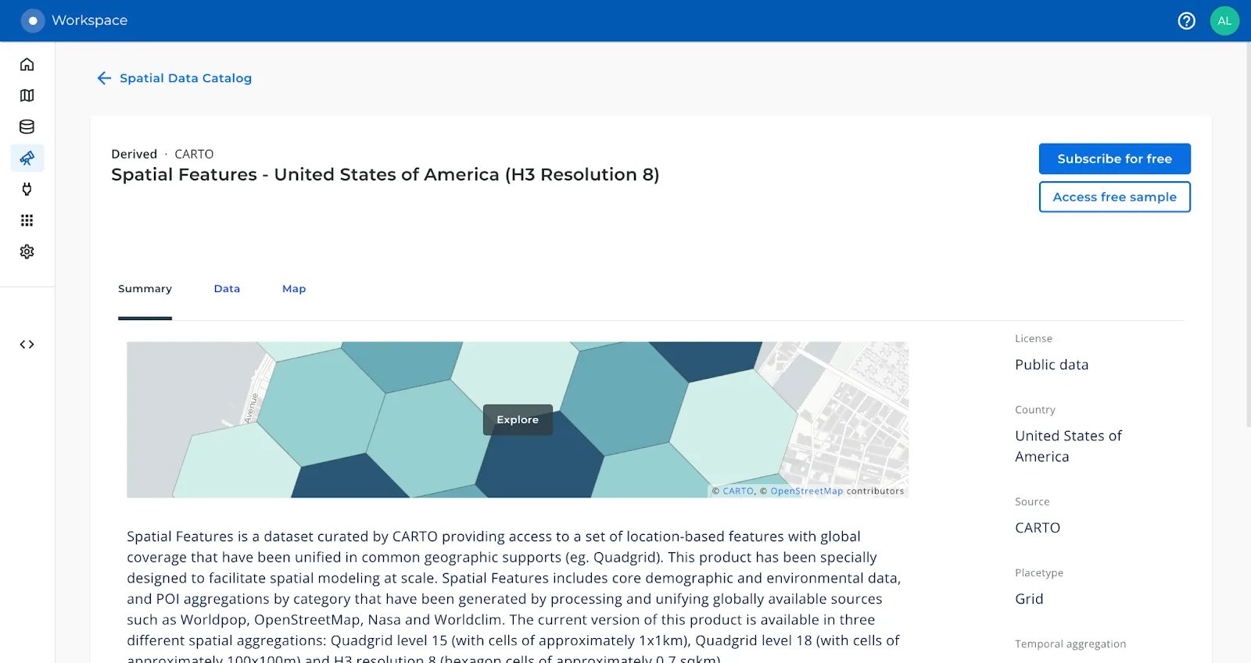Select the Data Observatory telescope icon
This screenshot has width=1251, height=663.
click(x=27, y=158)
